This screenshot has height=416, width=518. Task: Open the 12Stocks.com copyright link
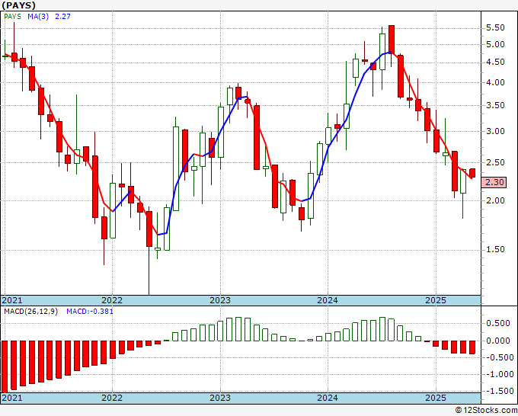pyautogui.click(x=486, y=411)
